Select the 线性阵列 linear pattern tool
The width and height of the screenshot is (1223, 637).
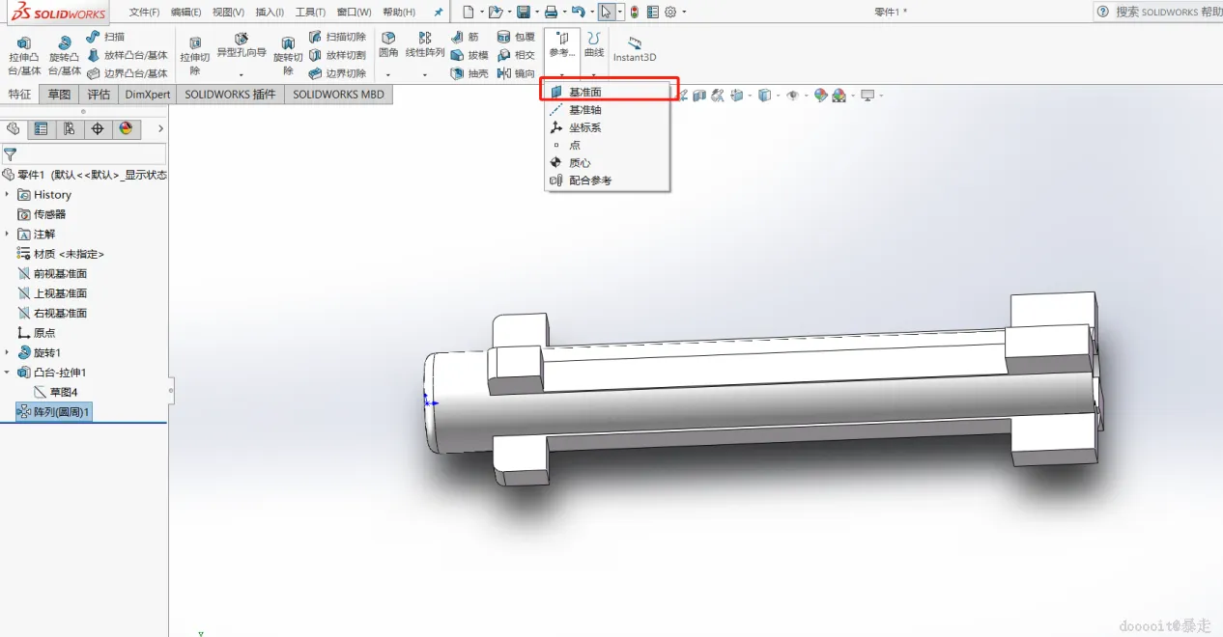[425, 44]
